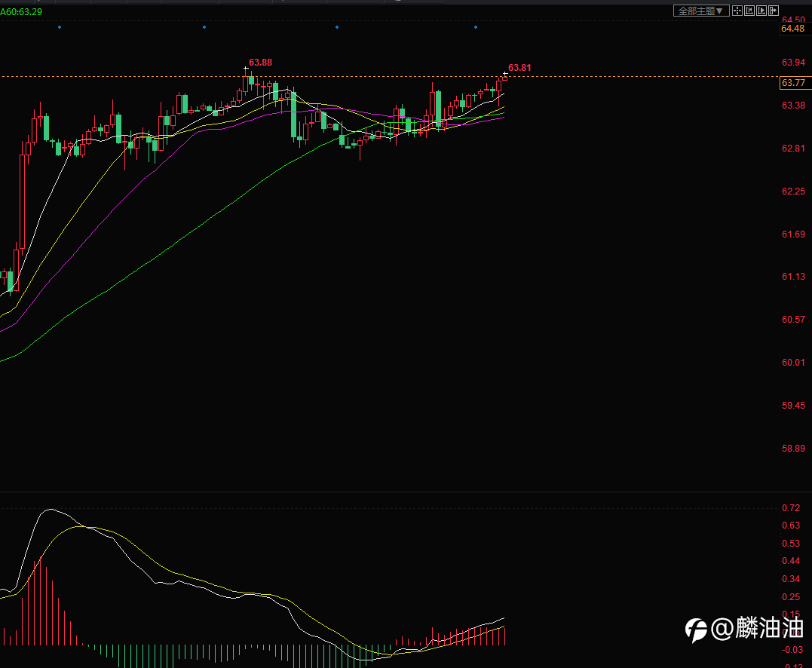Click the peak candlestick under 63.88
This screenshot has height=668, width=812.
point(246,83)
